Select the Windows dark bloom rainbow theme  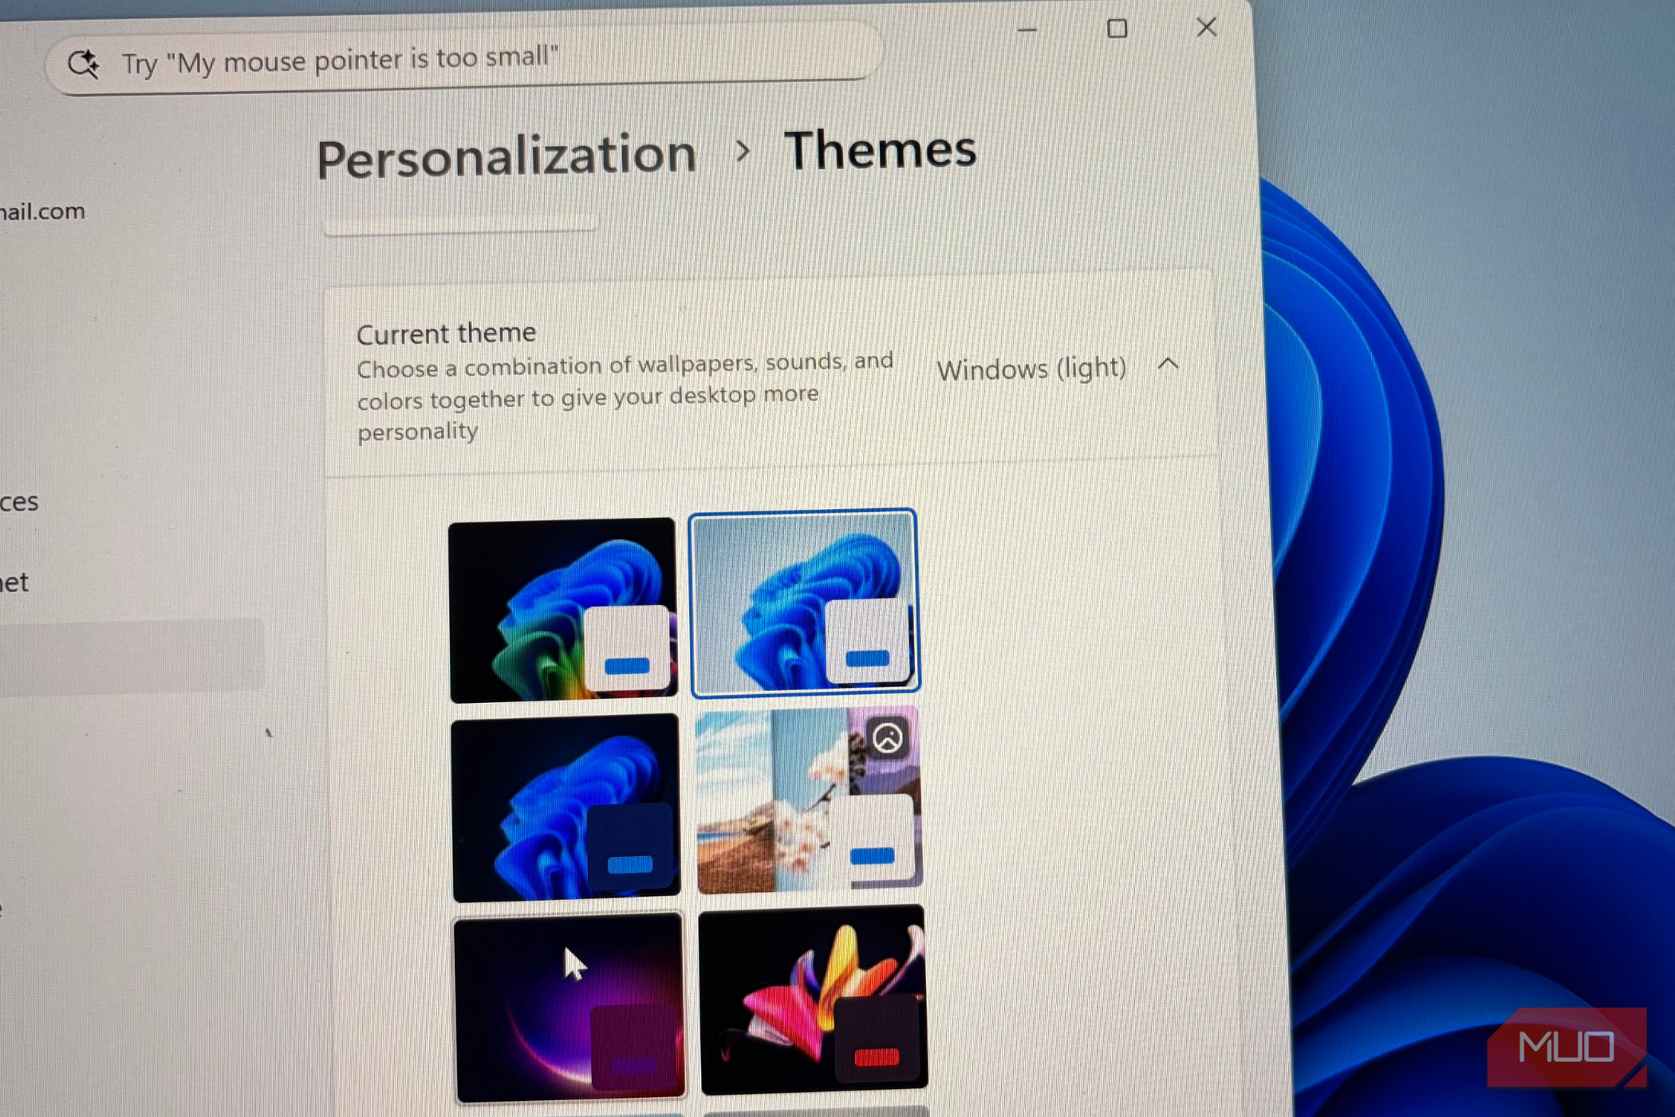[562, 610]
